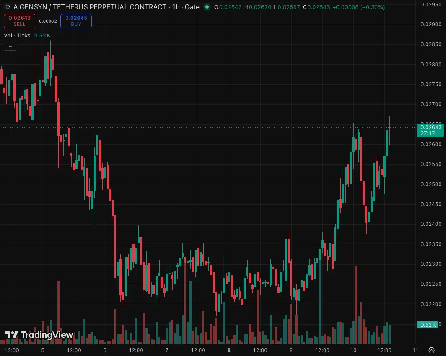Click the diamond symbol icon beside AIGENSYN

click(x=8, y=7)
